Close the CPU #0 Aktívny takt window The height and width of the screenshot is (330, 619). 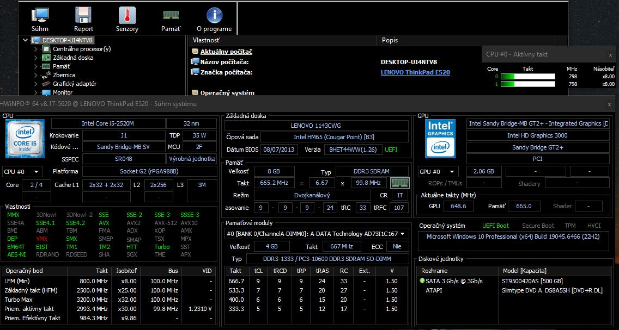click(610, 55)
